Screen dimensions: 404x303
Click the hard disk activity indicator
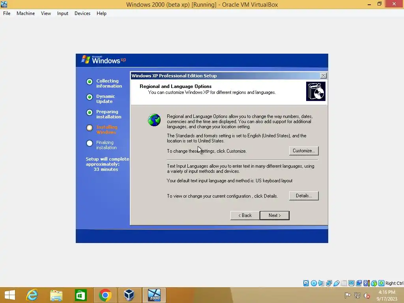click(306, 283)
